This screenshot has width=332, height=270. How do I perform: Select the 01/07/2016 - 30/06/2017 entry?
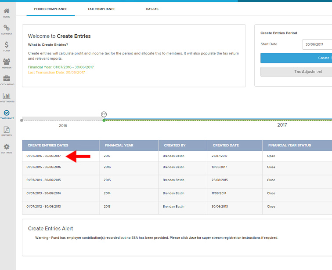click(x=43, y=156)
